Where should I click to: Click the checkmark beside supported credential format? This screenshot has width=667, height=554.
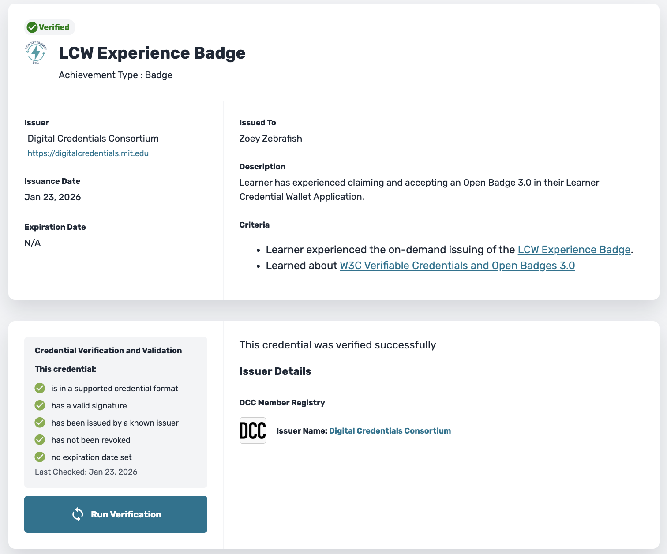pyautogui.click(x=40, y=388)
